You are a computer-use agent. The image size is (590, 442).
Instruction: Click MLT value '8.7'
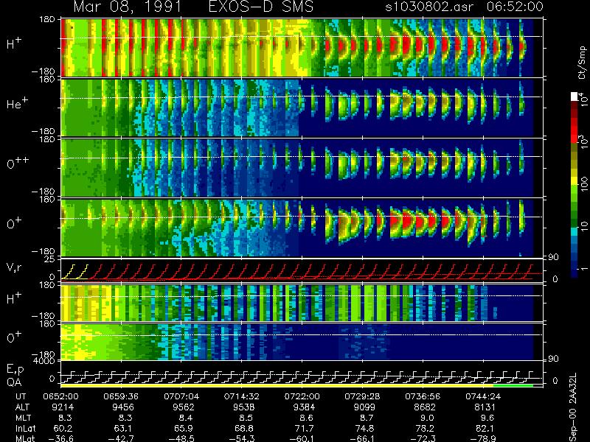(x=367, y=418)
